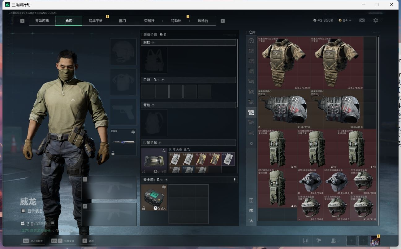Click the equipment panel vertical scrollbar

(x=237, y=74)
